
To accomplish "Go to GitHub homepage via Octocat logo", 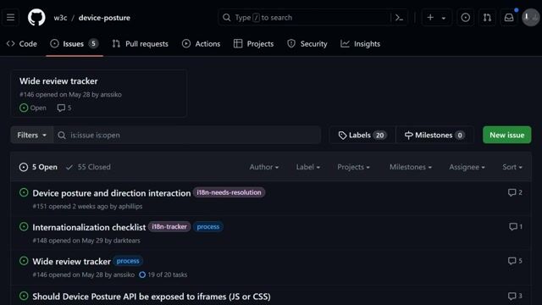I will [36, 17].
